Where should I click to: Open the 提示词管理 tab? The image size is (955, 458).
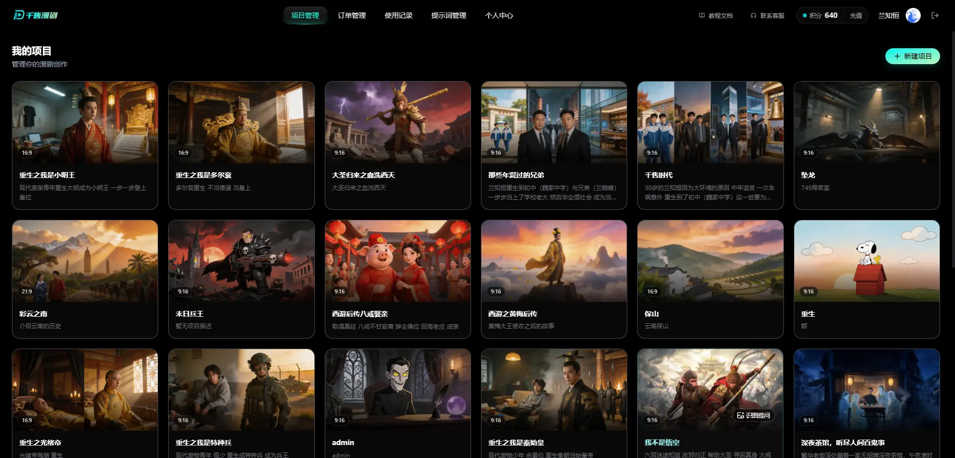click(449, 15)
